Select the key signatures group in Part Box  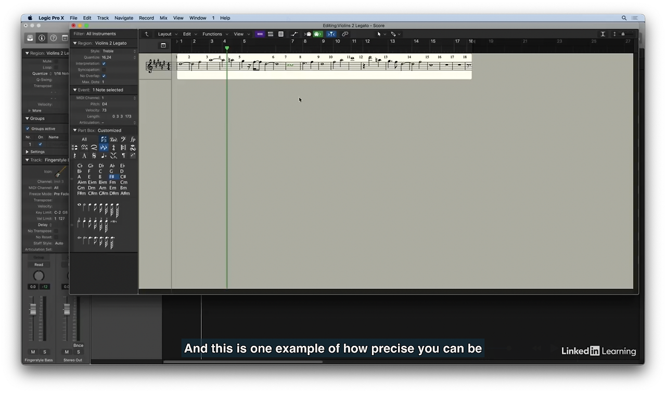tap(104, 148)
